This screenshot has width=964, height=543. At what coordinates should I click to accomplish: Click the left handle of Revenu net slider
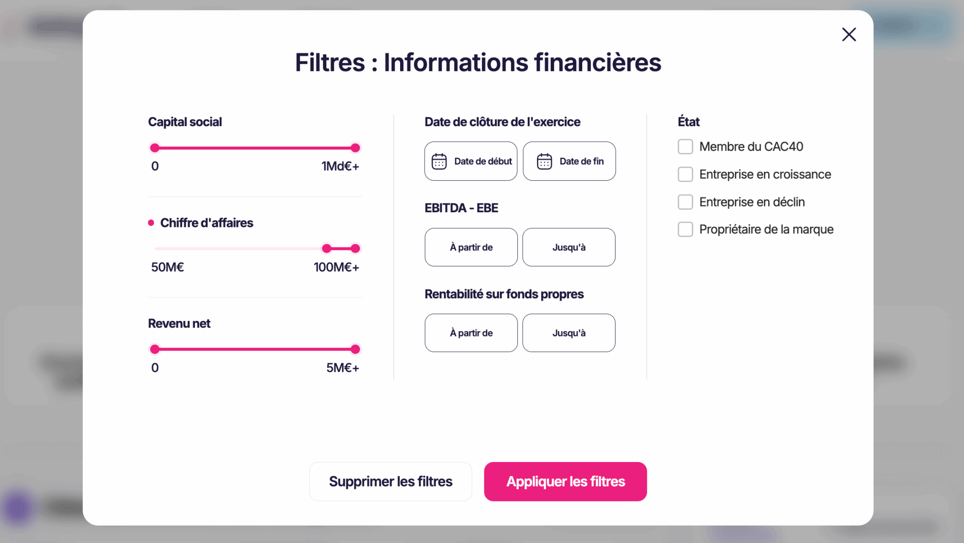pos(154,349)
